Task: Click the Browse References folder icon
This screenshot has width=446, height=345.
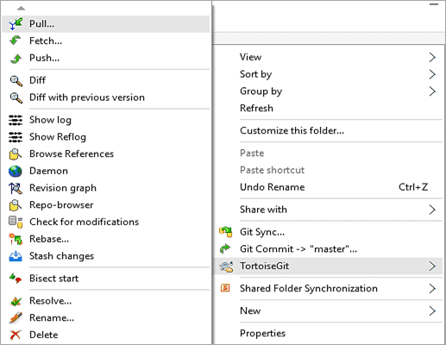Action: point(16,154)
